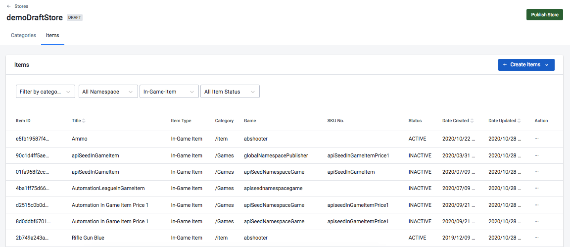Viewport: 570px width, 247px height.
Task: Click item ID 8d0ddbf6701
Action: coord(32,221)
